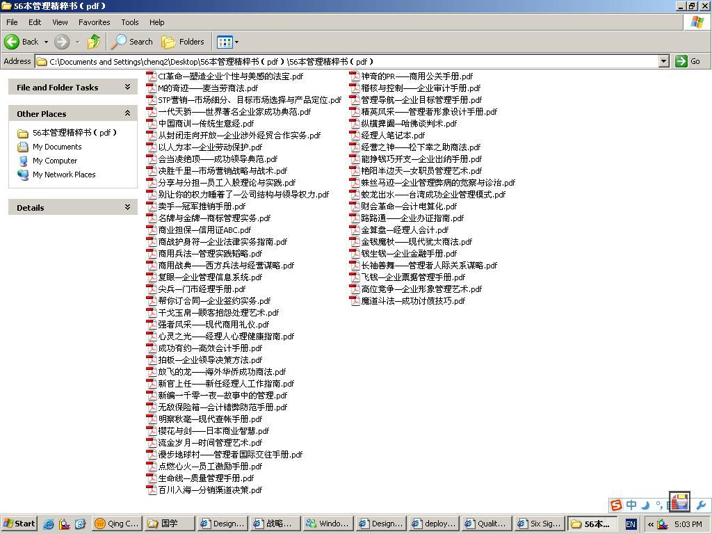This screenshot has height=534, width=712.
Task: Select file 尖兵—门市经理手册.pdf
Action: (202, 289)
